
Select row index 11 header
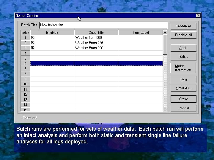25,89
